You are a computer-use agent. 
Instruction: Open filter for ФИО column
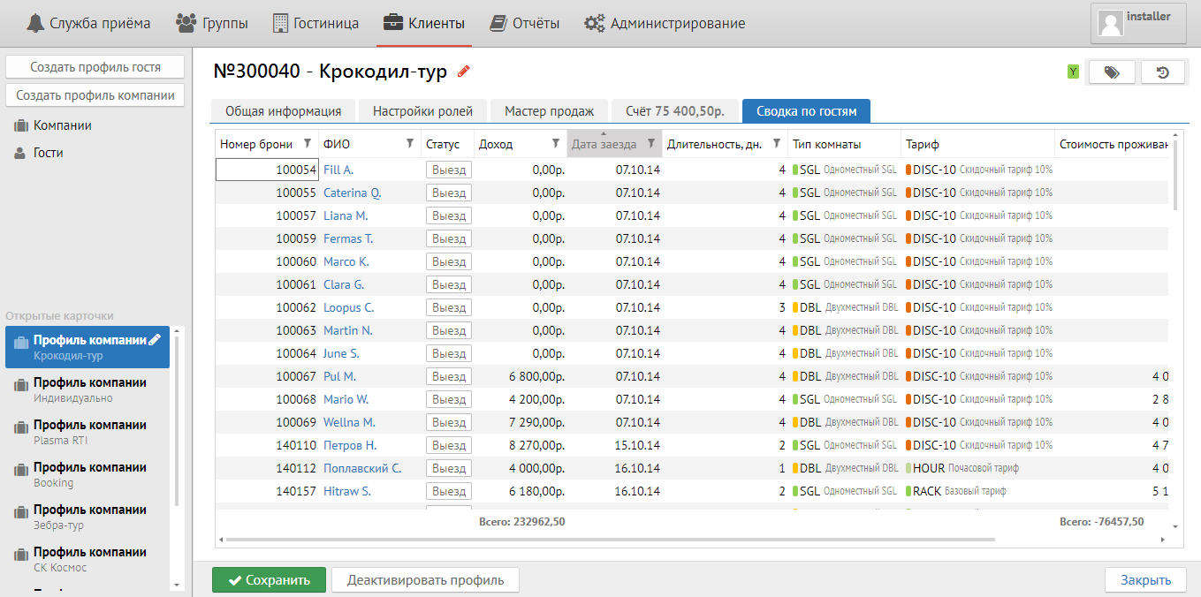pos(410,144)
